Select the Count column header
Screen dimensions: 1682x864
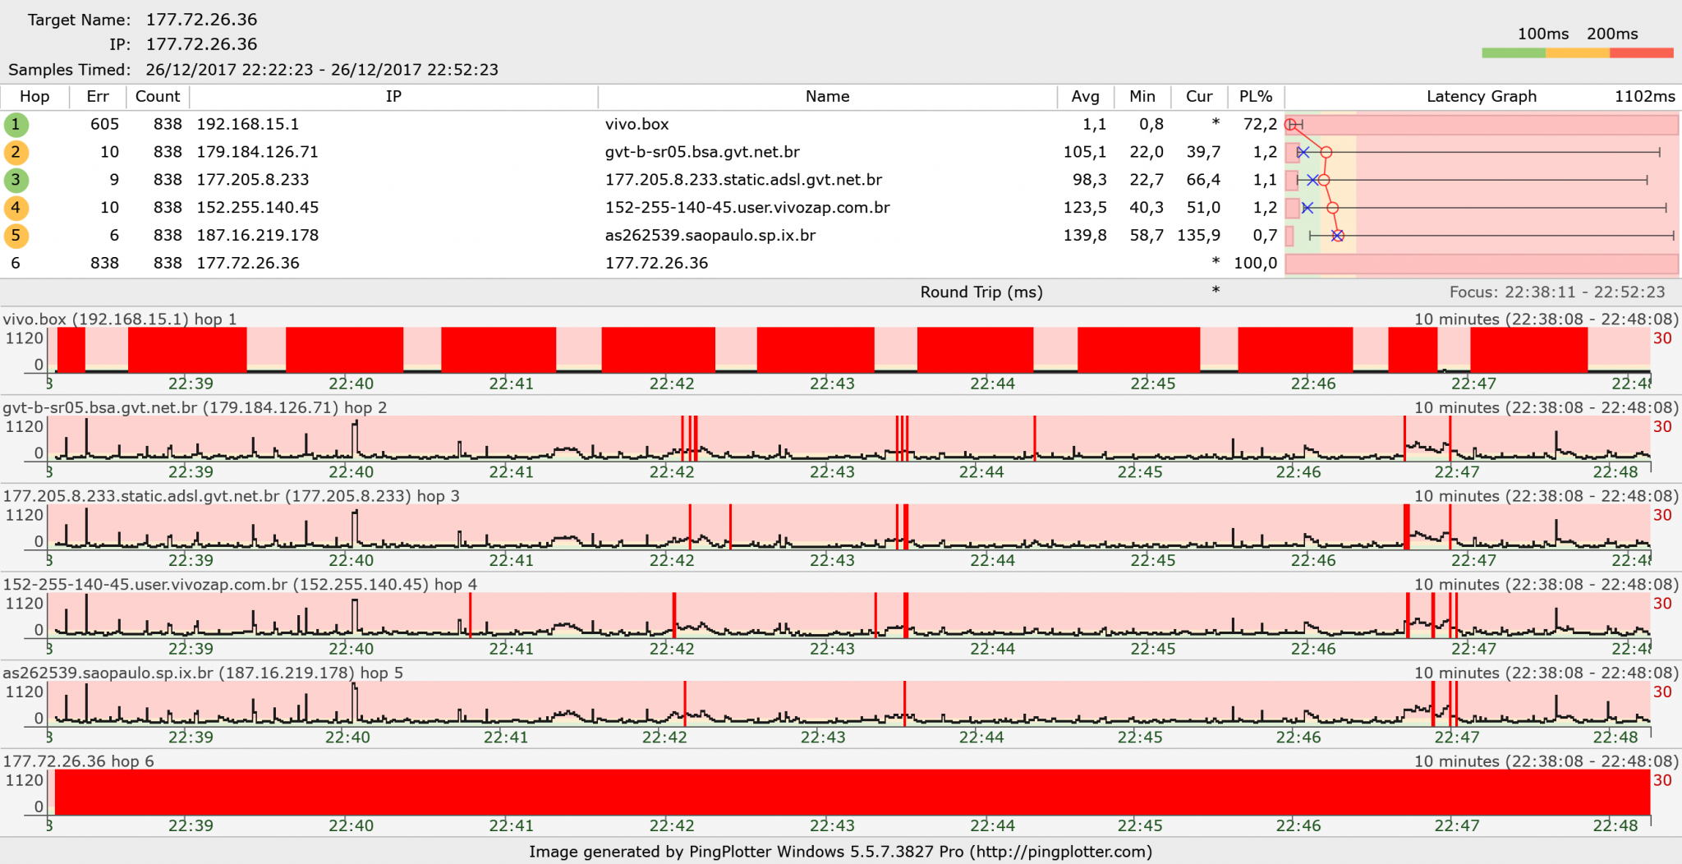click(158, 97)
